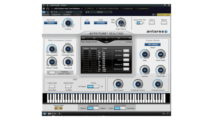
Task: Click the plugin power/activate icon on the insert row
Action: 44,9
